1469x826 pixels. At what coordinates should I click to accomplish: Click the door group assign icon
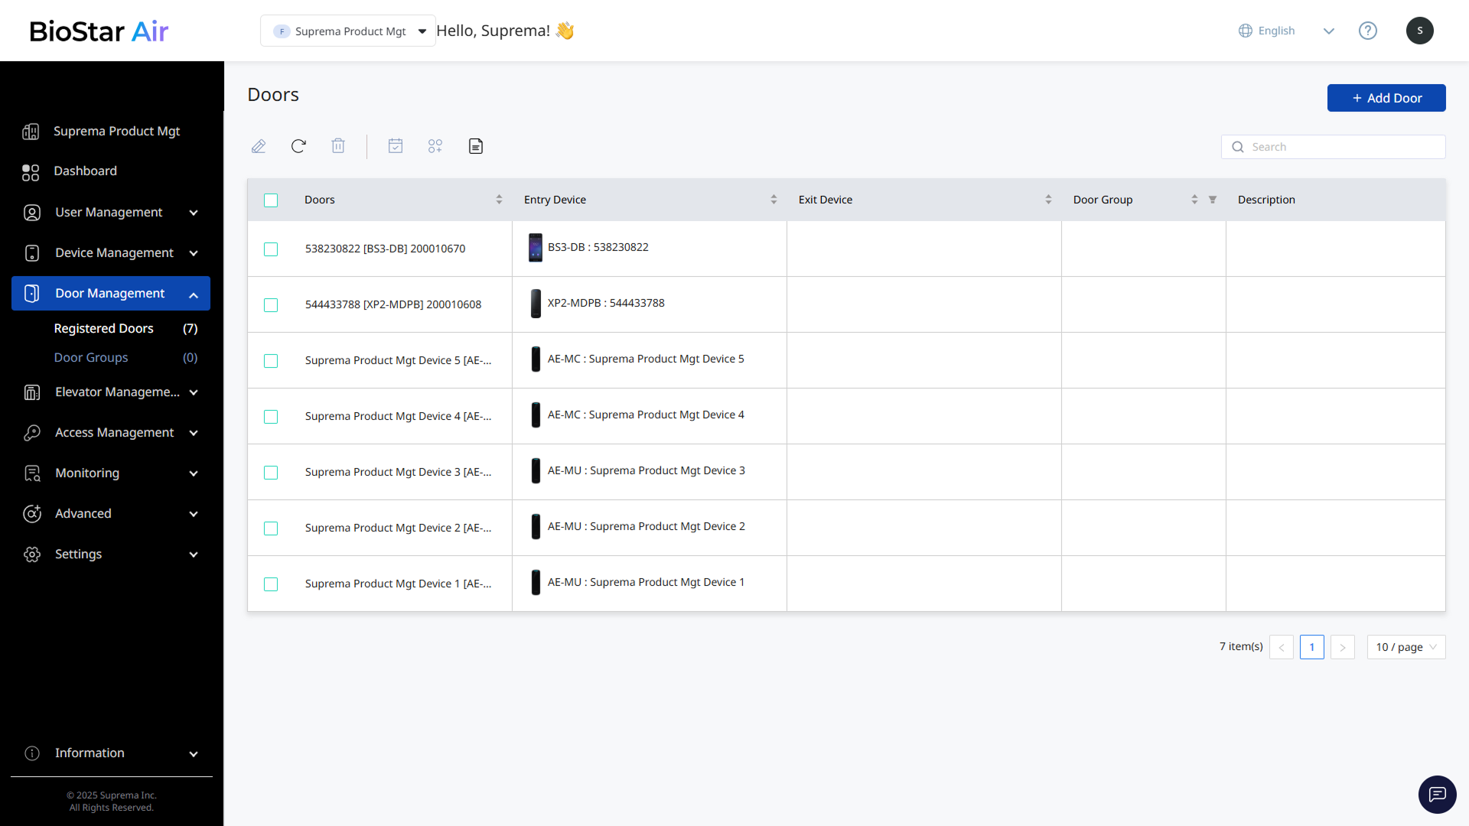click(435, 146)
